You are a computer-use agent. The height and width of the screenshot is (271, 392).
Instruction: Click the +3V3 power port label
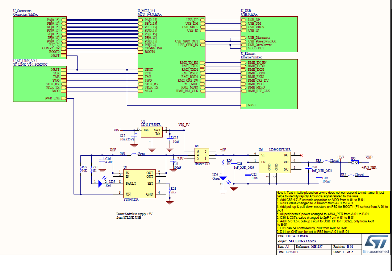[x=340, y=157]
